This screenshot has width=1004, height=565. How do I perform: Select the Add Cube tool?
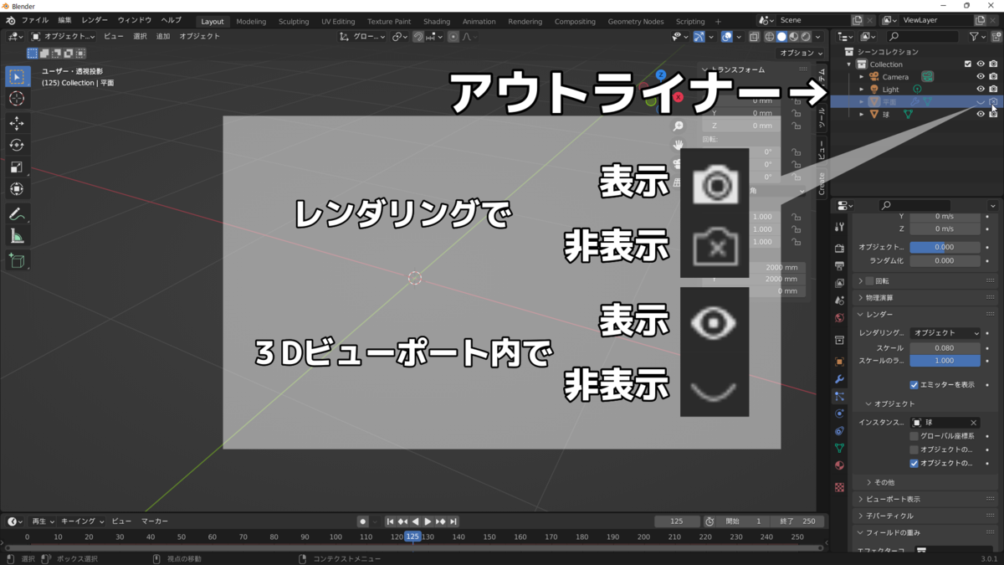tap(17, 261)
